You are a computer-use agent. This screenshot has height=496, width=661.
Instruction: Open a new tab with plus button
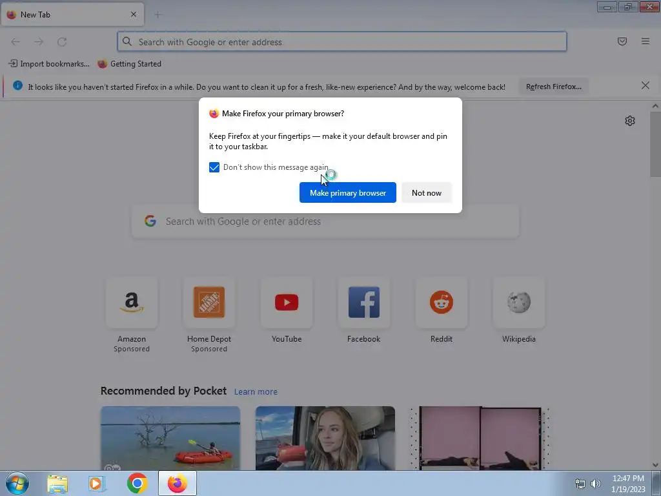tap(158, 15)
